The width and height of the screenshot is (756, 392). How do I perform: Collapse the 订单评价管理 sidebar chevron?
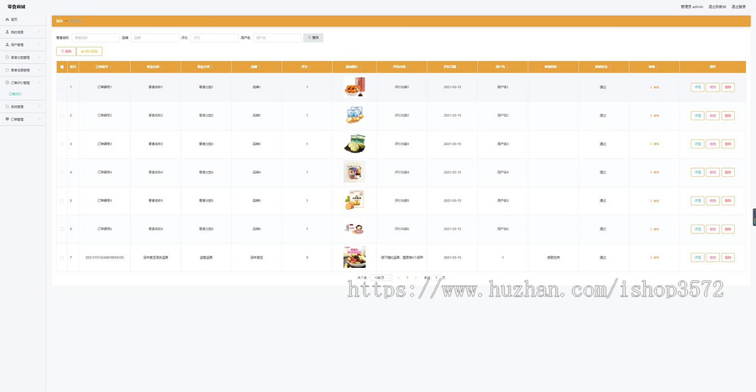(39, 83)
